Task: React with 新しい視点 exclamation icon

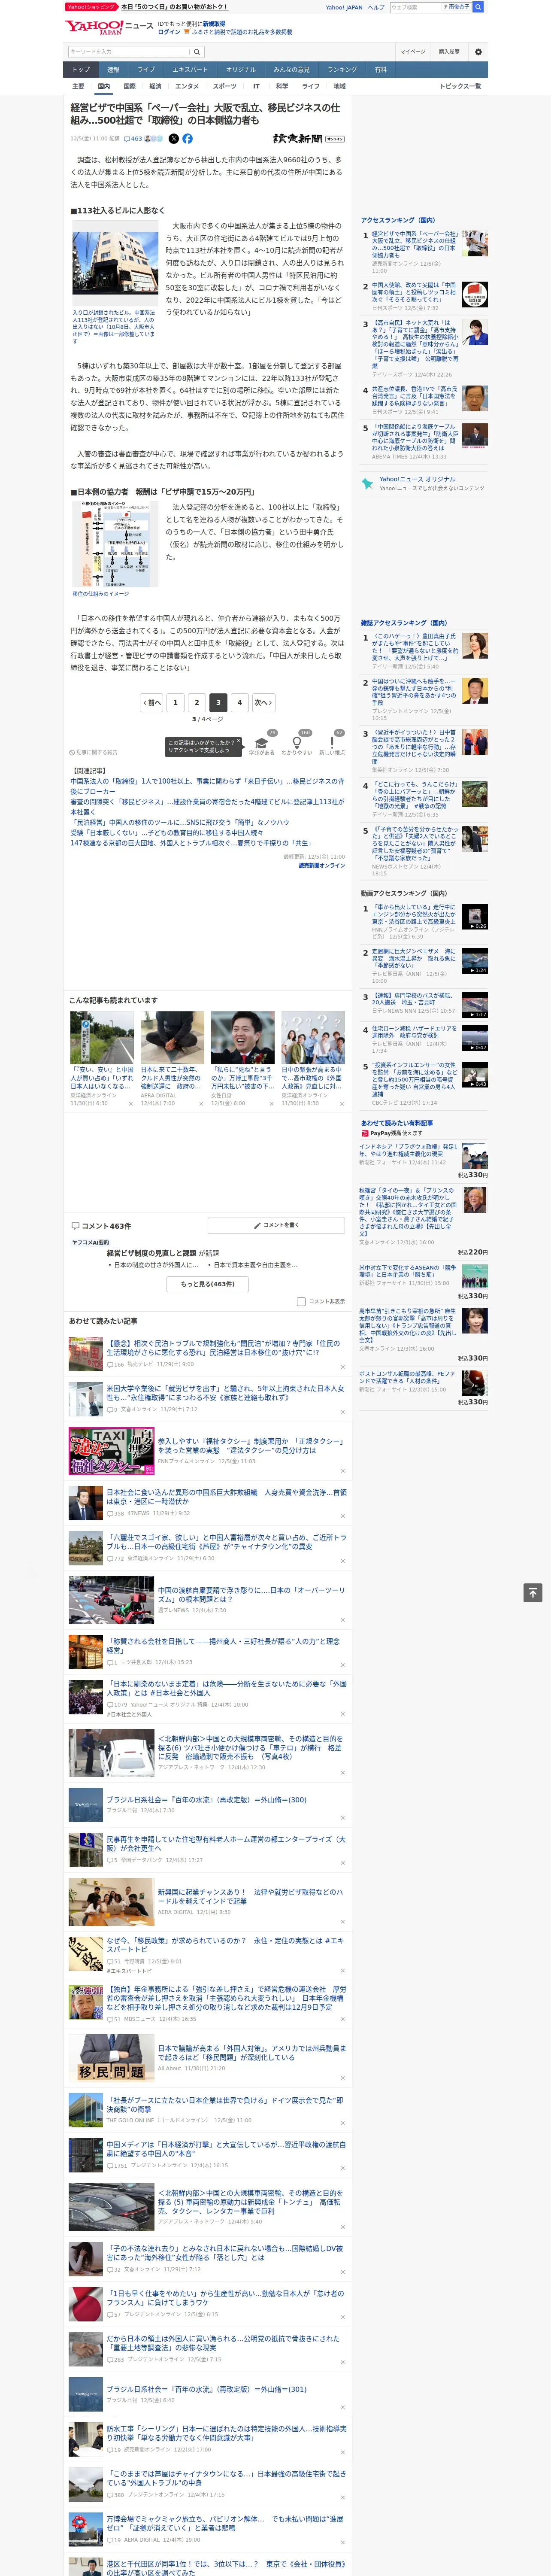Action: [x=333, y=743]
